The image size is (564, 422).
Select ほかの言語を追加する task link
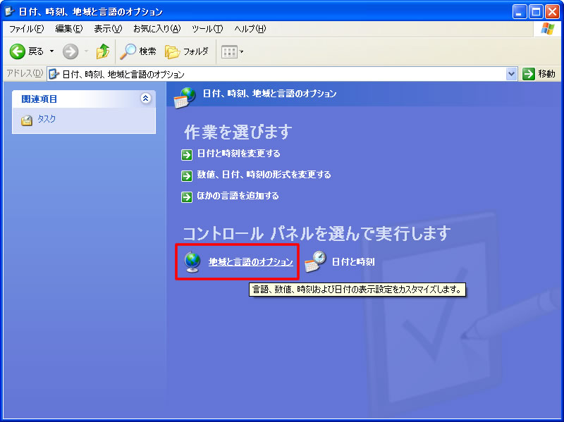(238, 196)
